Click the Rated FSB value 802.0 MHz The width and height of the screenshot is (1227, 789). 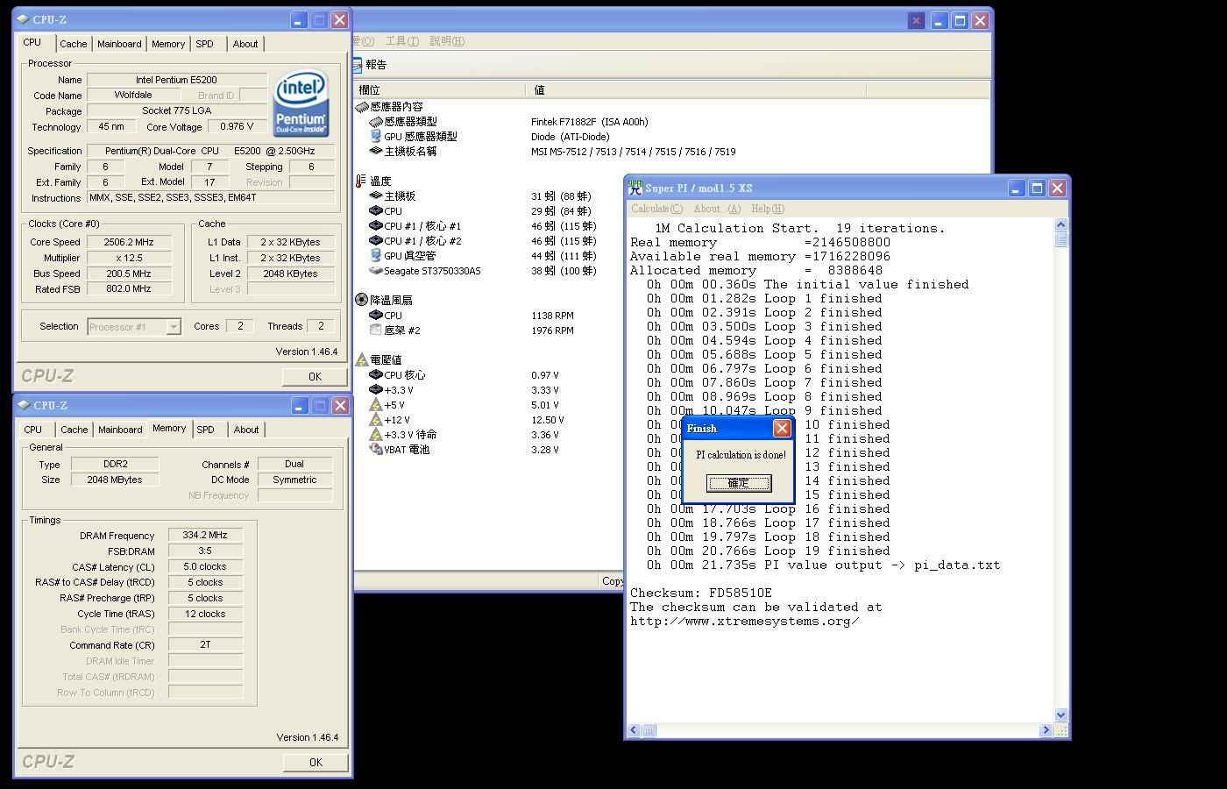[129, 288]
